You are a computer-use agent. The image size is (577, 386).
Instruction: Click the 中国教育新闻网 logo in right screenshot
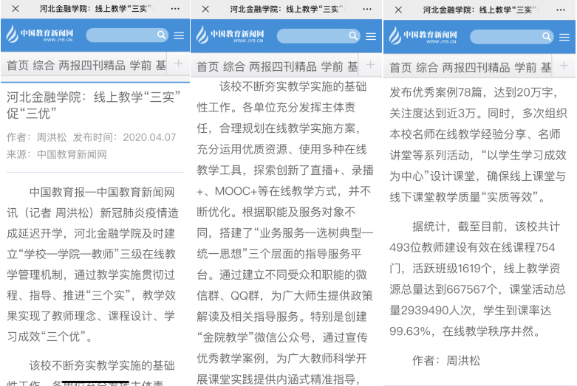point(423,35)
